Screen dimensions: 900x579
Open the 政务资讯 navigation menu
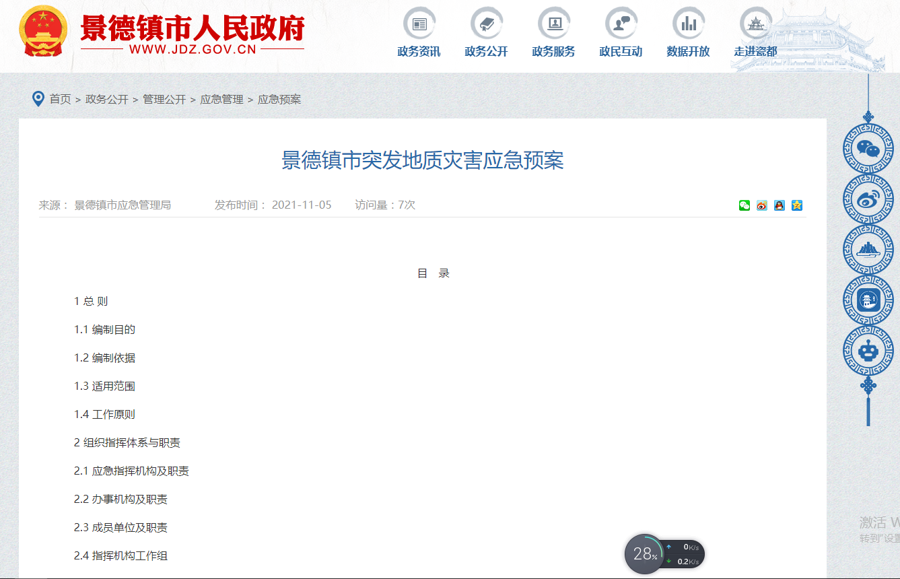(x=419, y=34)
